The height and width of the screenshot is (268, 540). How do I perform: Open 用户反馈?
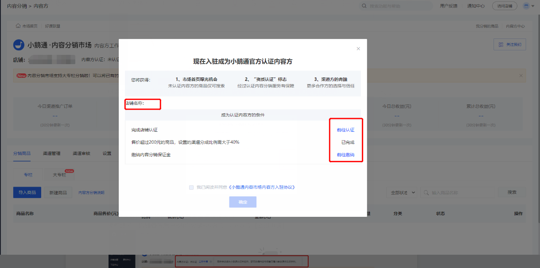click(449, 6)
